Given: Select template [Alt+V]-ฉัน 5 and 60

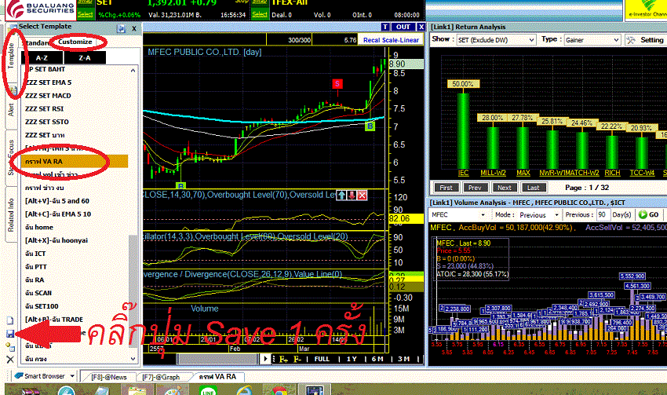Looking at the screenshot, I should (75, 201).
